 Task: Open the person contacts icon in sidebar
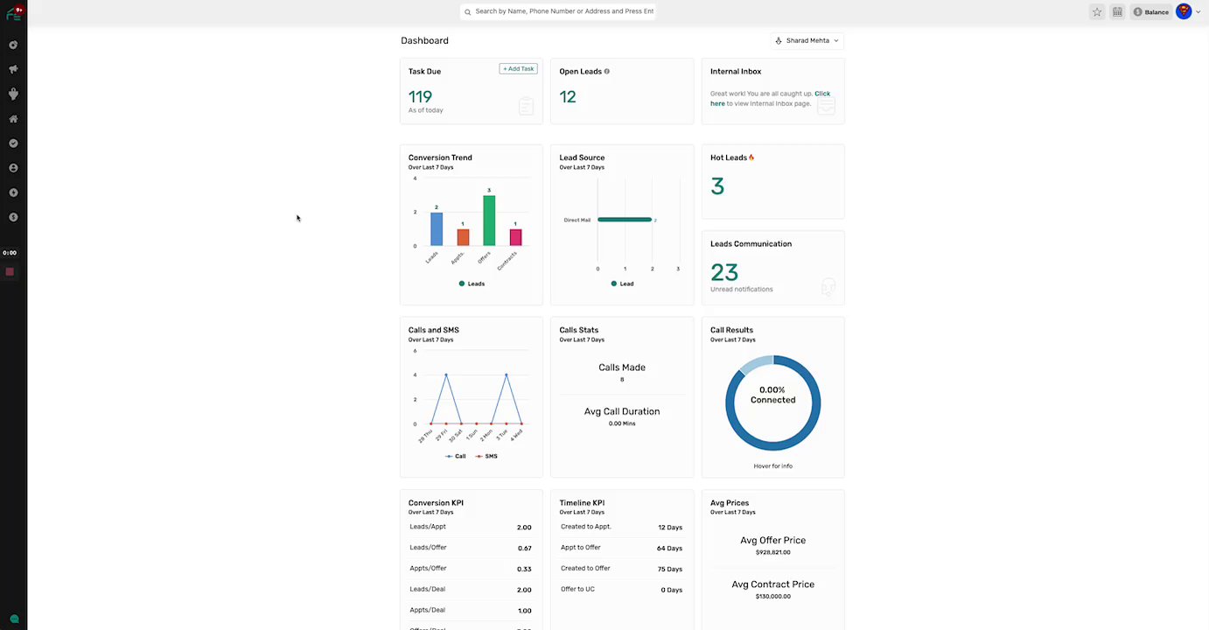(x=13, y=167)
